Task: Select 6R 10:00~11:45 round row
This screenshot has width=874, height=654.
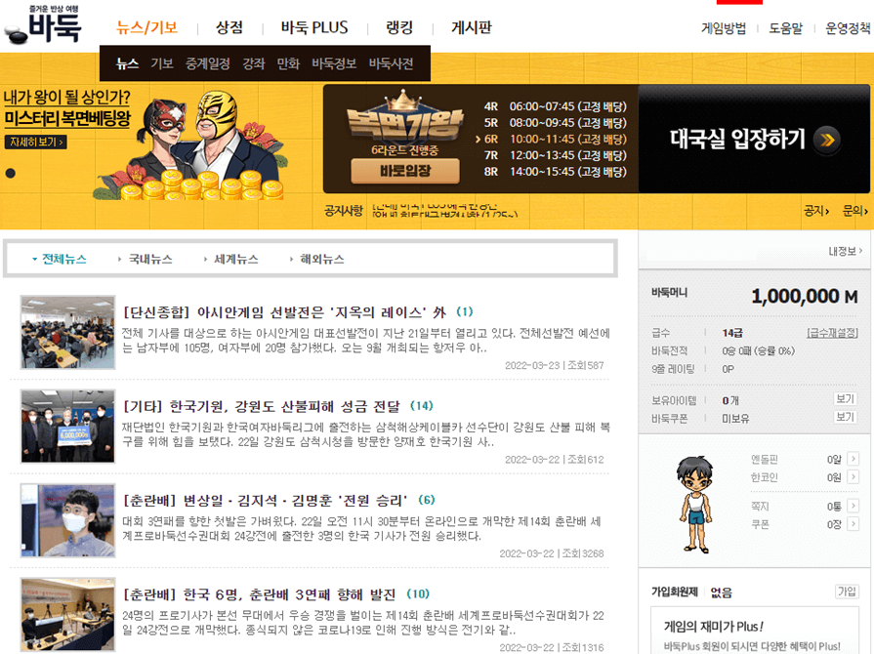Action: 552,140
